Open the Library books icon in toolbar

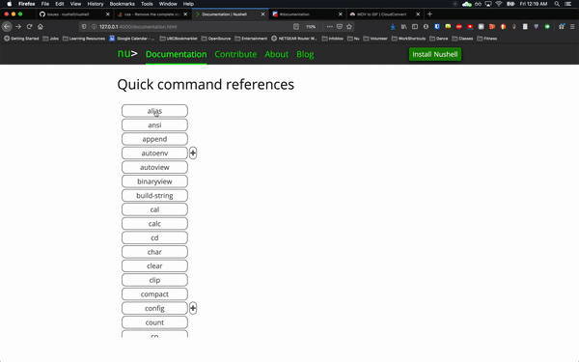(404, 27)
